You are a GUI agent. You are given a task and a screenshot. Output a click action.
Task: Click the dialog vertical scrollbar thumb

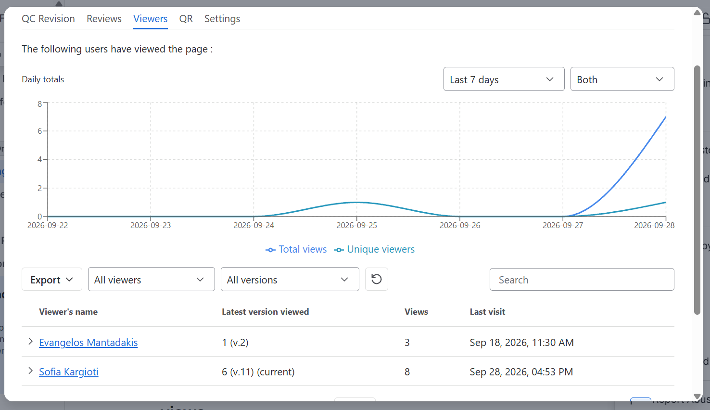(x=697, y=190)
